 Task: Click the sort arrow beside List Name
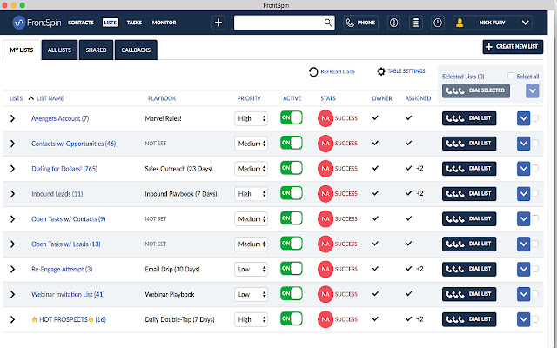point(31,98)
